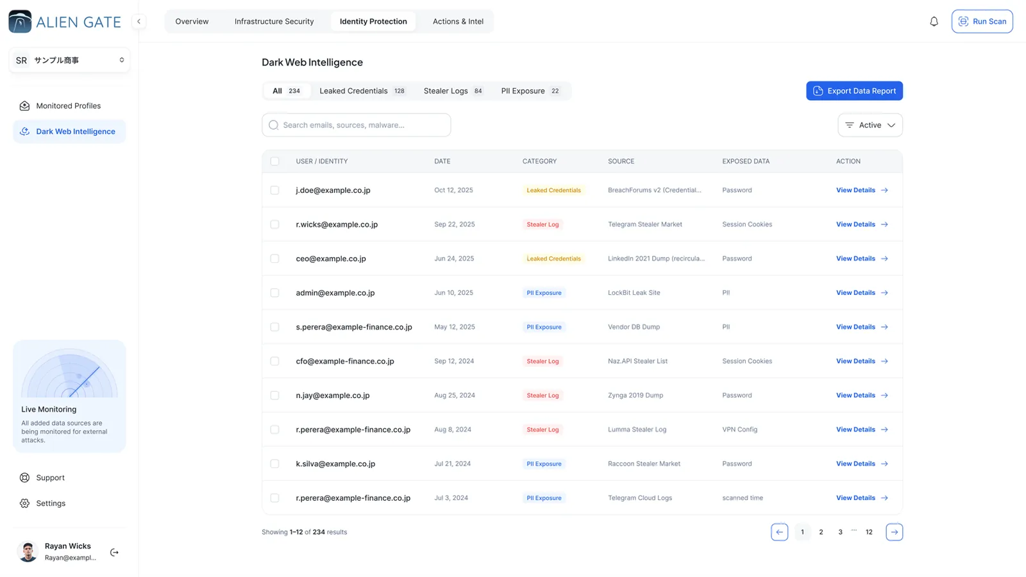Viewport: 1026px width, 577px height.
Task: Toggle the select-all header checkbox
Action: (274, 162)
